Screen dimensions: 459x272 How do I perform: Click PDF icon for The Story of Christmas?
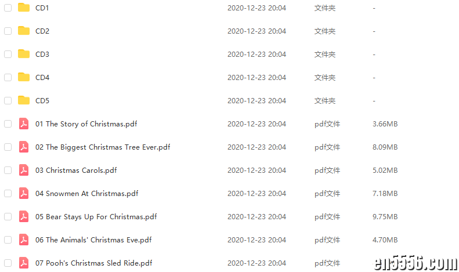tap(24, 124)
